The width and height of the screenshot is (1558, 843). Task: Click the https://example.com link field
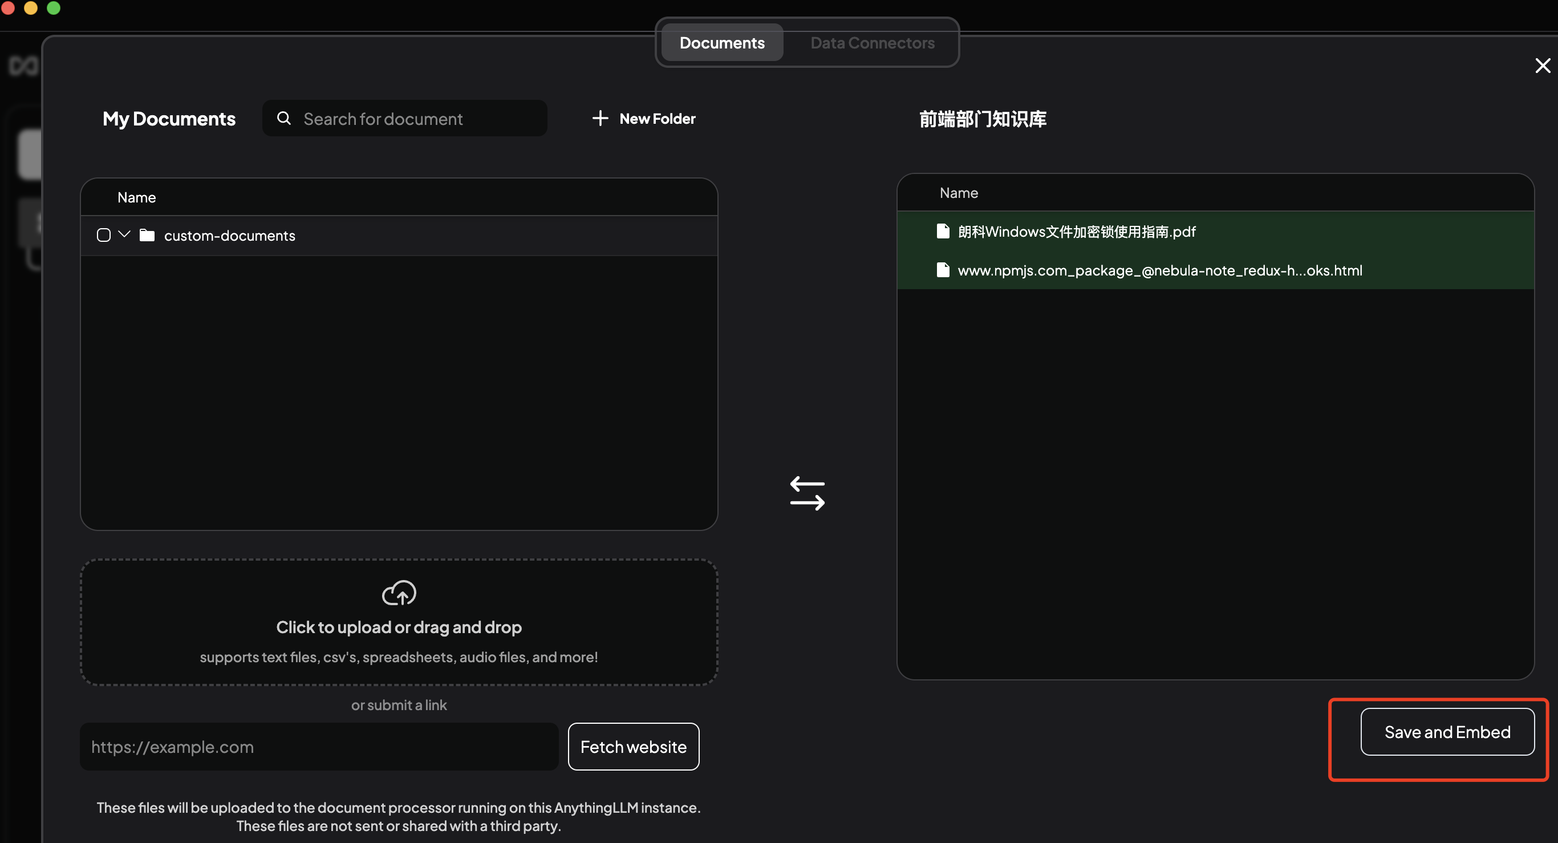(319, 747)
